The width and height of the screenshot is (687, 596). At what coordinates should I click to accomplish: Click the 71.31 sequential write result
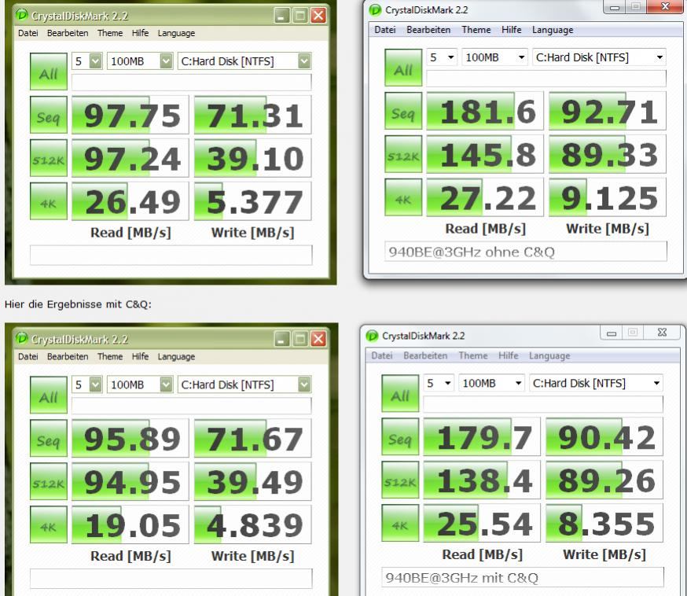pos(253,115)
